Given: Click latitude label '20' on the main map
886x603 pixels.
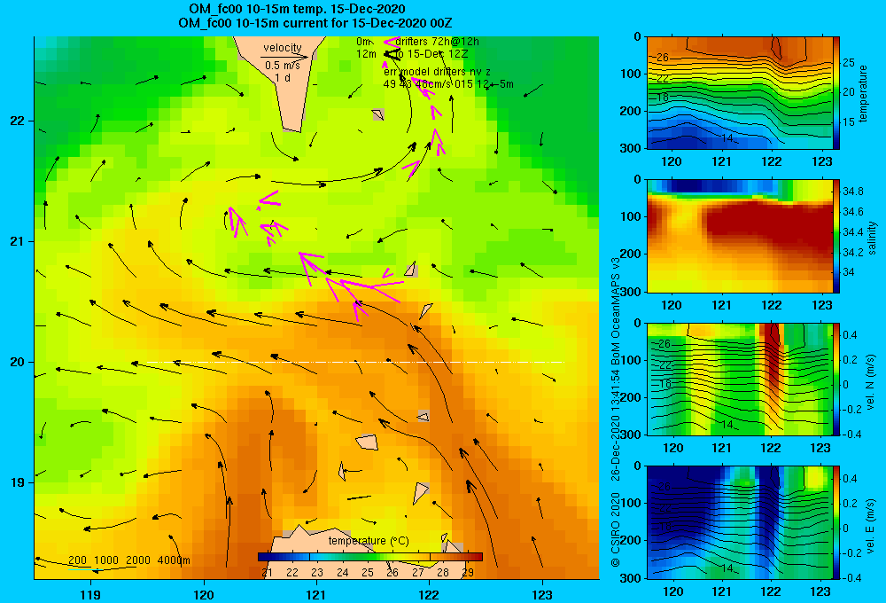Looking at the screenshot, I should (x=18, y=362).
